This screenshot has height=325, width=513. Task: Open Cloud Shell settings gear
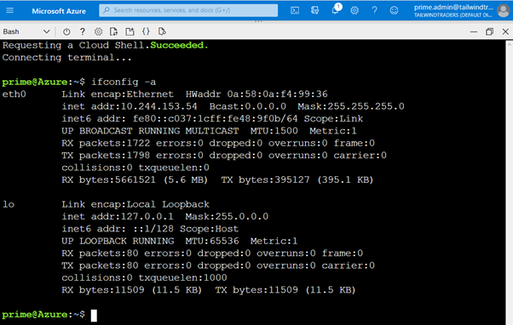(x=98, y=31)
